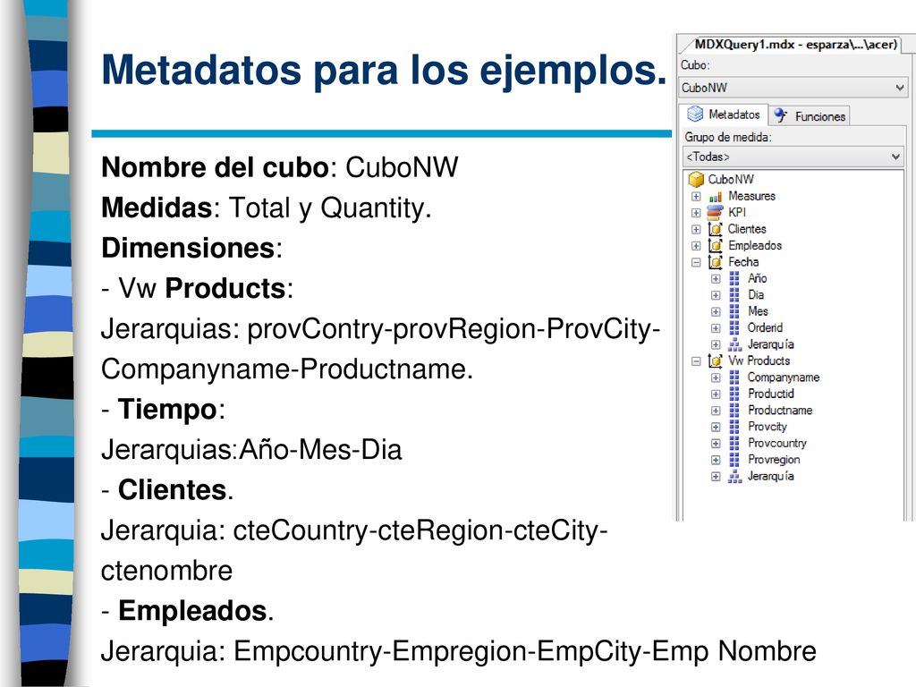Click the Metadatos tab cube icon
Viewport: 916px width, 687px height.
694,114
